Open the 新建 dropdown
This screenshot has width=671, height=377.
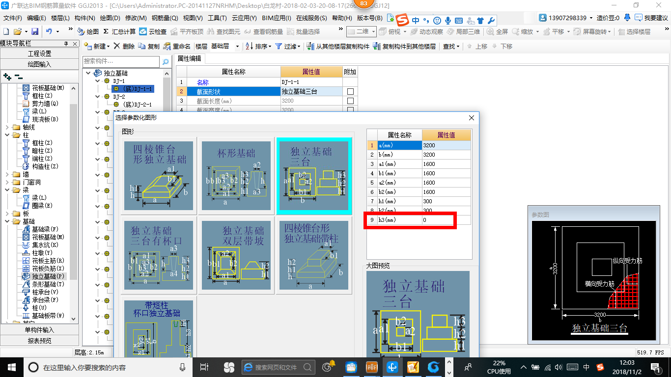tap(96, 46)
